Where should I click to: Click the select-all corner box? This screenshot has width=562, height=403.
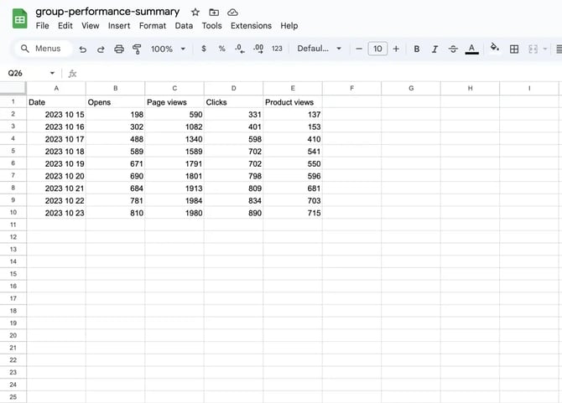click(13, 88)
